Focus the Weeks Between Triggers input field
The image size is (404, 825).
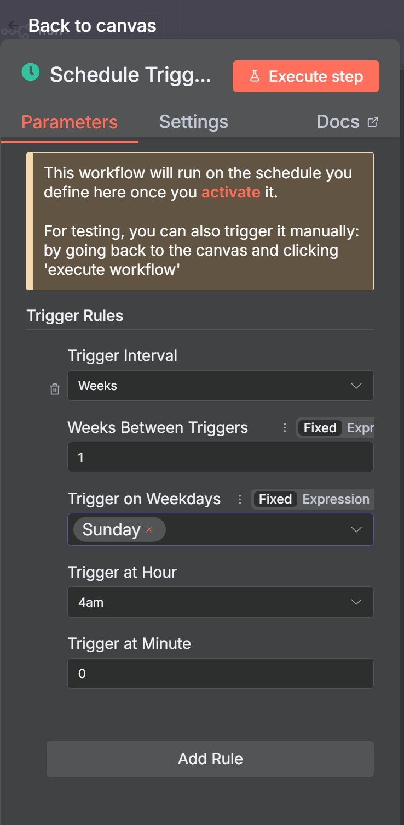[220, 457]
